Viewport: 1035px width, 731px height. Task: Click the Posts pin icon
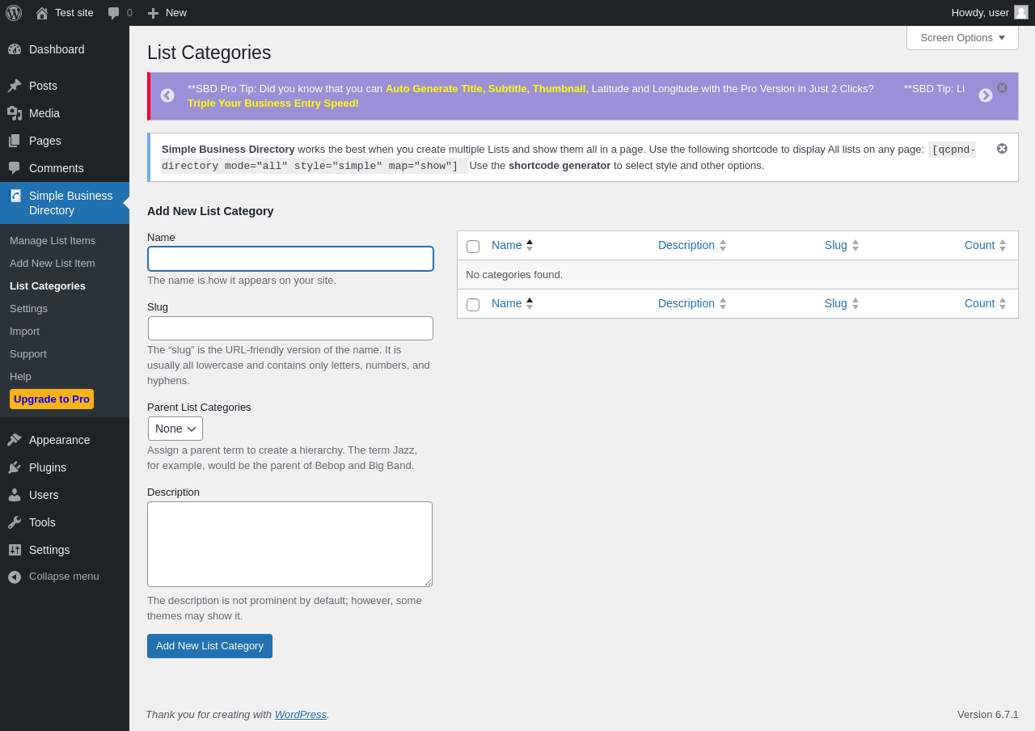pyautogui.click(x=15, y=86)
